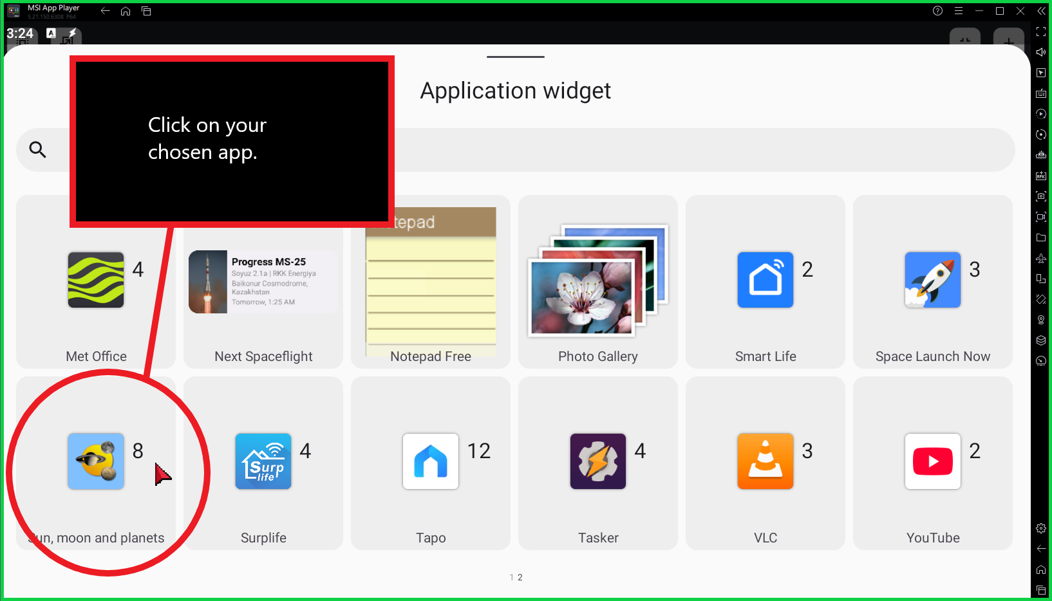1052x601 pixels.
Task: Open the Next Spaceflight launch preview widget
Action: (x=263, y=282)
